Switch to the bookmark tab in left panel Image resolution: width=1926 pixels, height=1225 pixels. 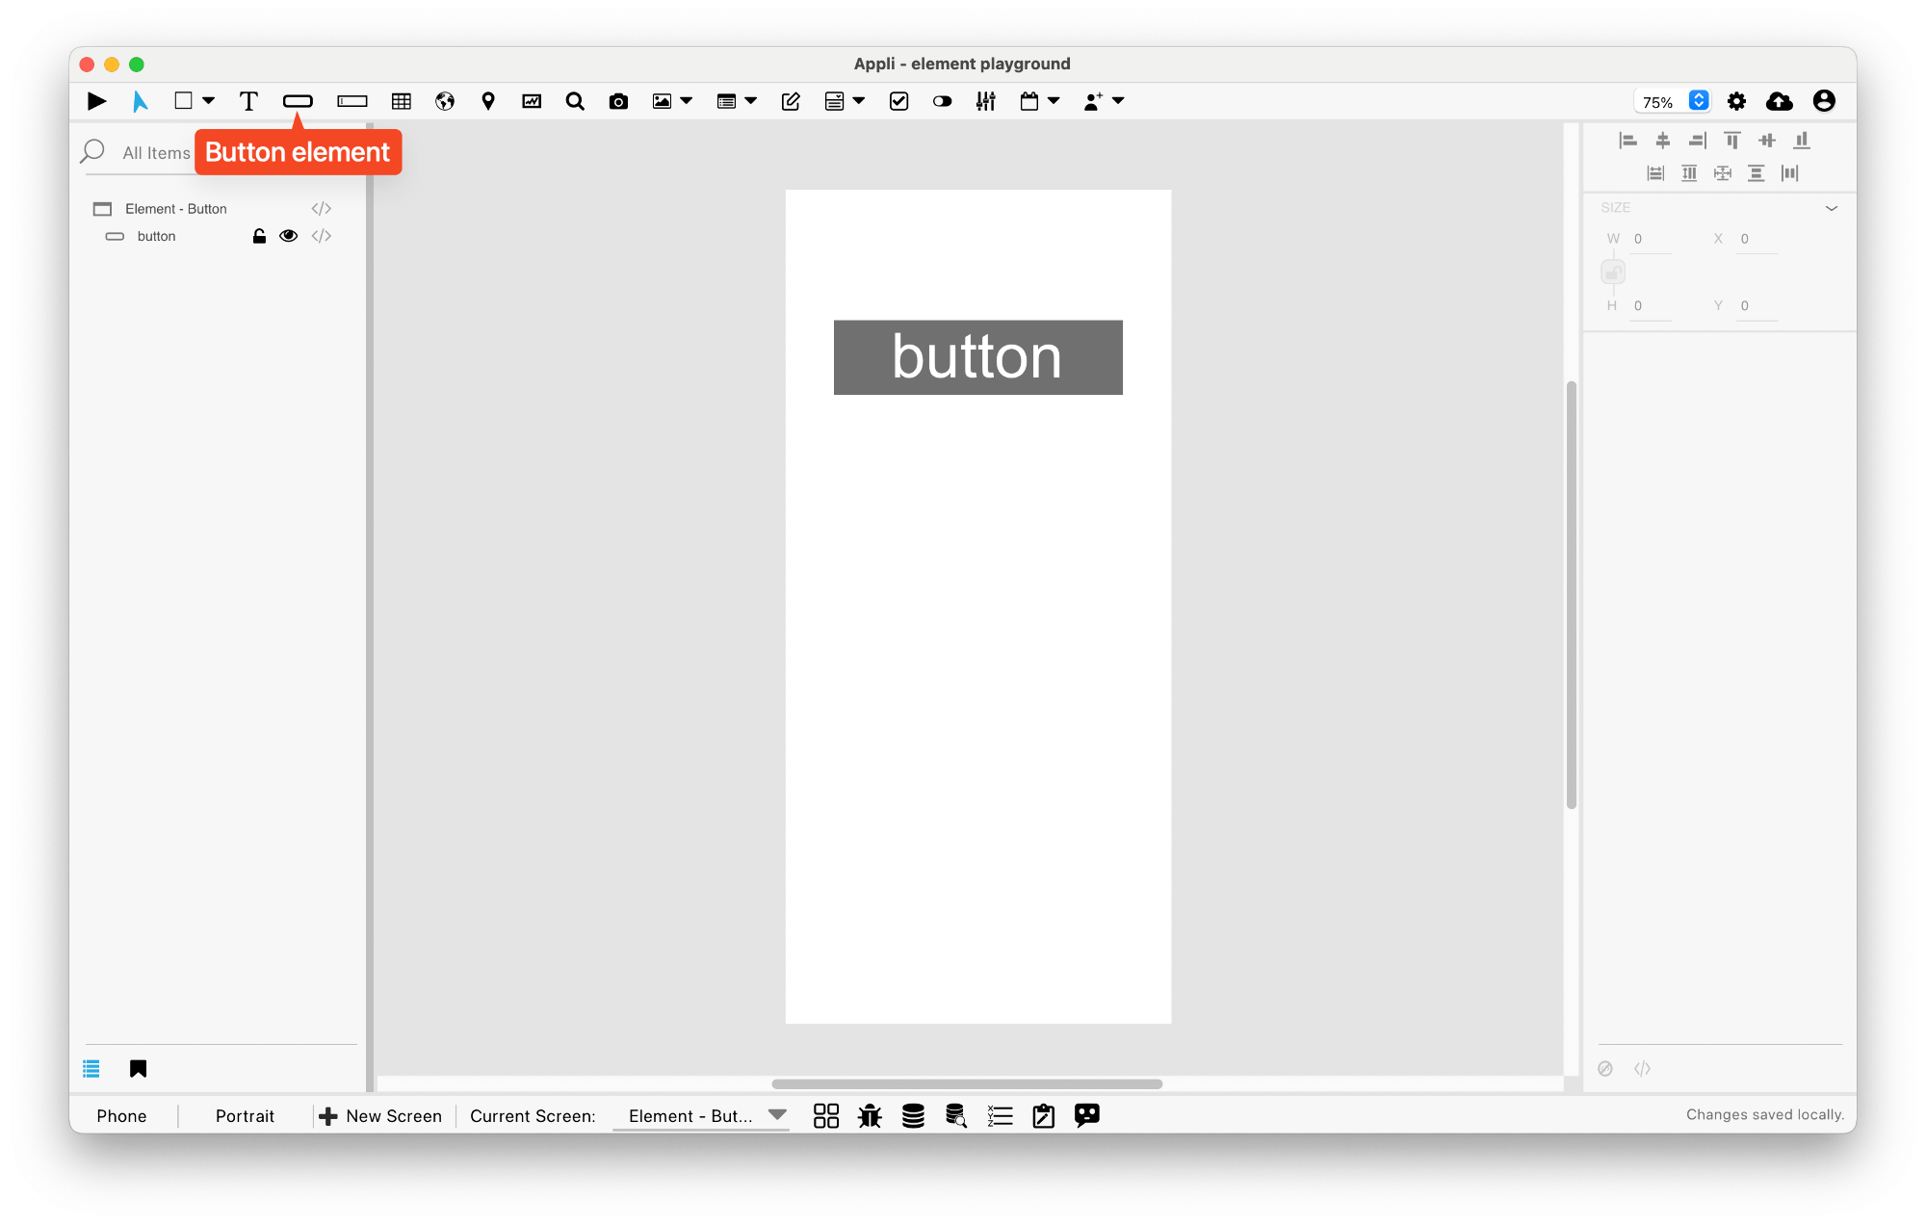pyautogui.click(x=138, y=1068)
